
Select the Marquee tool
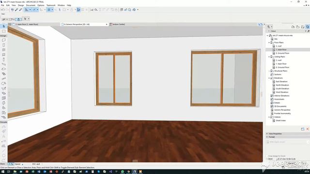point(4,31)
